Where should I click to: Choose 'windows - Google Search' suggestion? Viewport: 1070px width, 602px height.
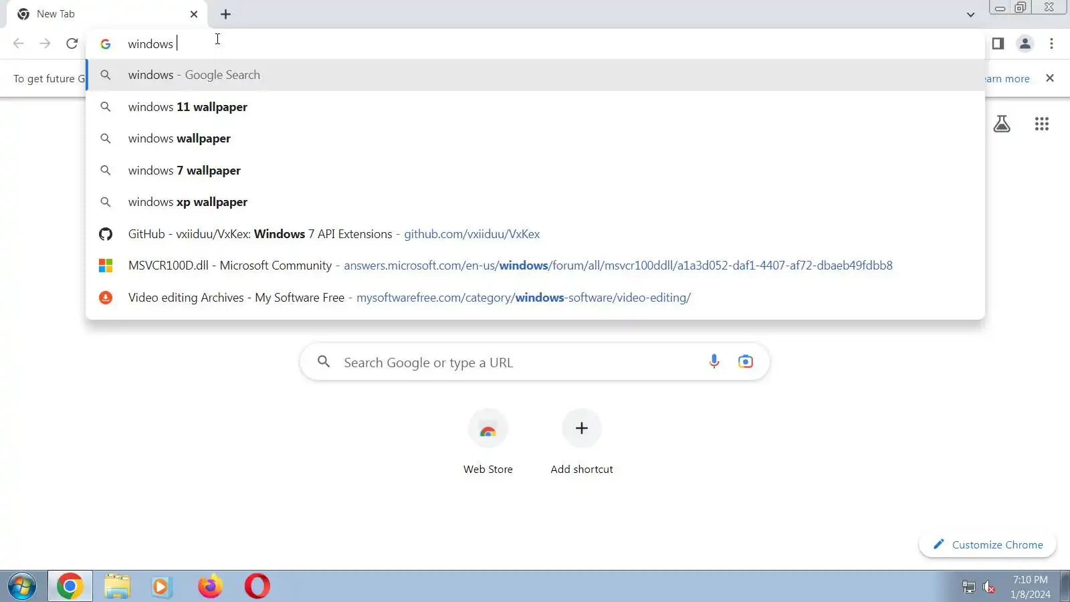(535, 75)
